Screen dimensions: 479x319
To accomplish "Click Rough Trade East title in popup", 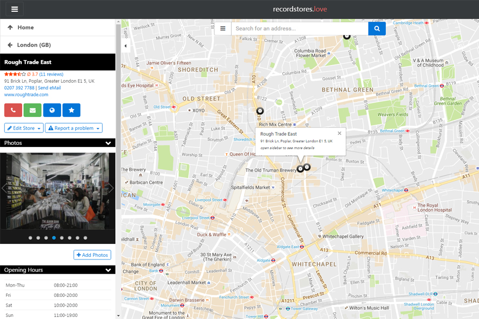I will tap(278, 134).
